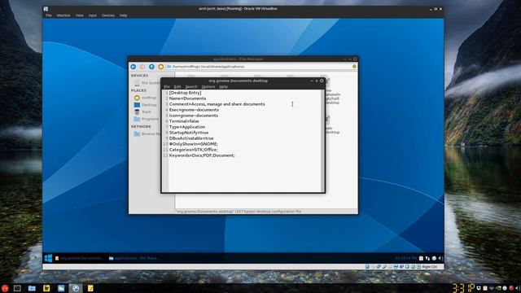Click the line "Icon=gnome-documents"
The width and height of the screenshot is (521, 293).
[194, 116]
